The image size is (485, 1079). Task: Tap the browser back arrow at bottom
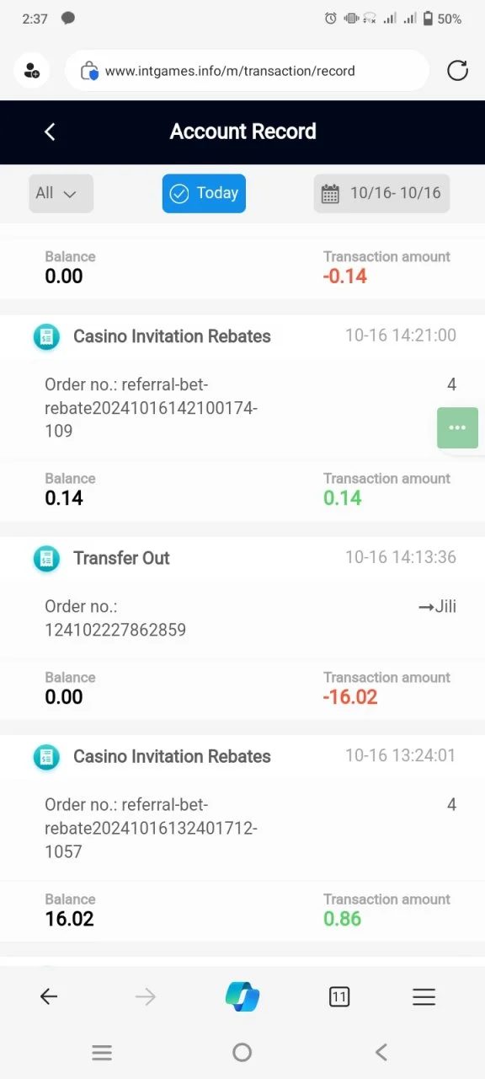[x=49, y=997]
